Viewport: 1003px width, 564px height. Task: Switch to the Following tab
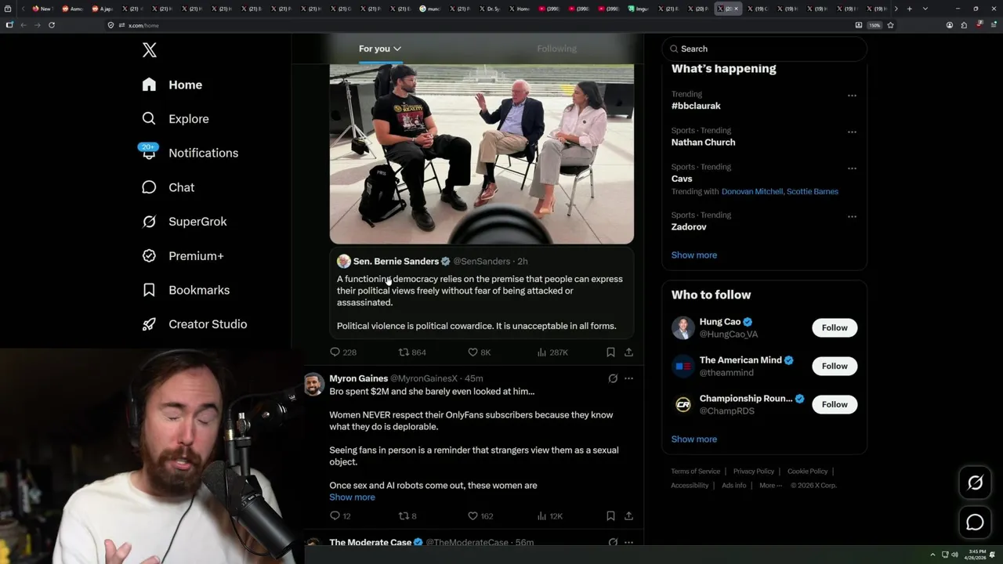click(x=556, y=49)
